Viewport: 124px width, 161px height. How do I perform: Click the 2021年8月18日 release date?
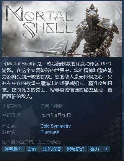56,115
